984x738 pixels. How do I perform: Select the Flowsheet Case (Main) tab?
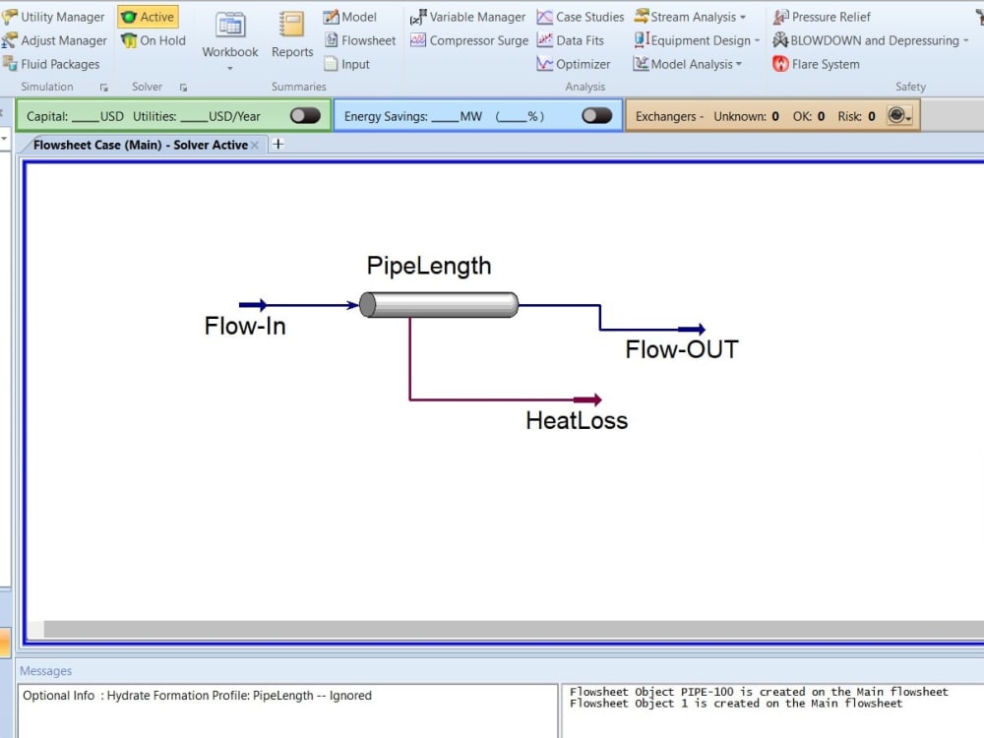141,145
